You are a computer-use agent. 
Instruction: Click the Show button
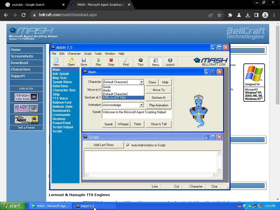152,82
